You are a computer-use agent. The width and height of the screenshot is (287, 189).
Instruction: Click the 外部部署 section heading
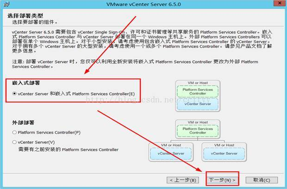point(23,122)
